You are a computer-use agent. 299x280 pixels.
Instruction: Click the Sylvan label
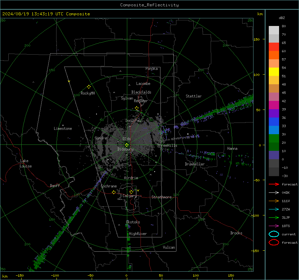127,98
